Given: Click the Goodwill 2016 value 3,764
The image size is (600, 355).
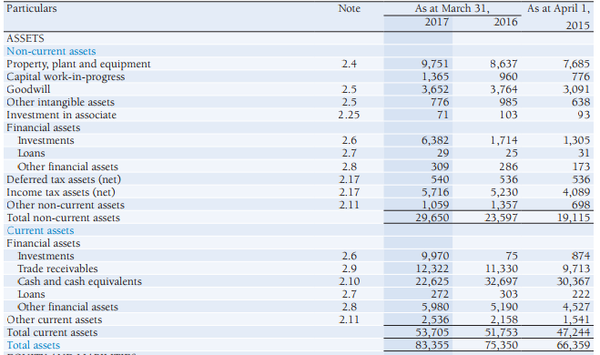Looking at the screenshot, I should click(x=504, y=89).
